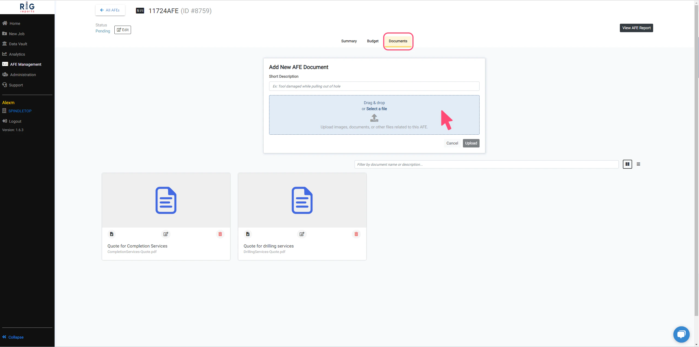Switch to grid view layout
This screenshot has width=699, height=347.
(627, 164)
